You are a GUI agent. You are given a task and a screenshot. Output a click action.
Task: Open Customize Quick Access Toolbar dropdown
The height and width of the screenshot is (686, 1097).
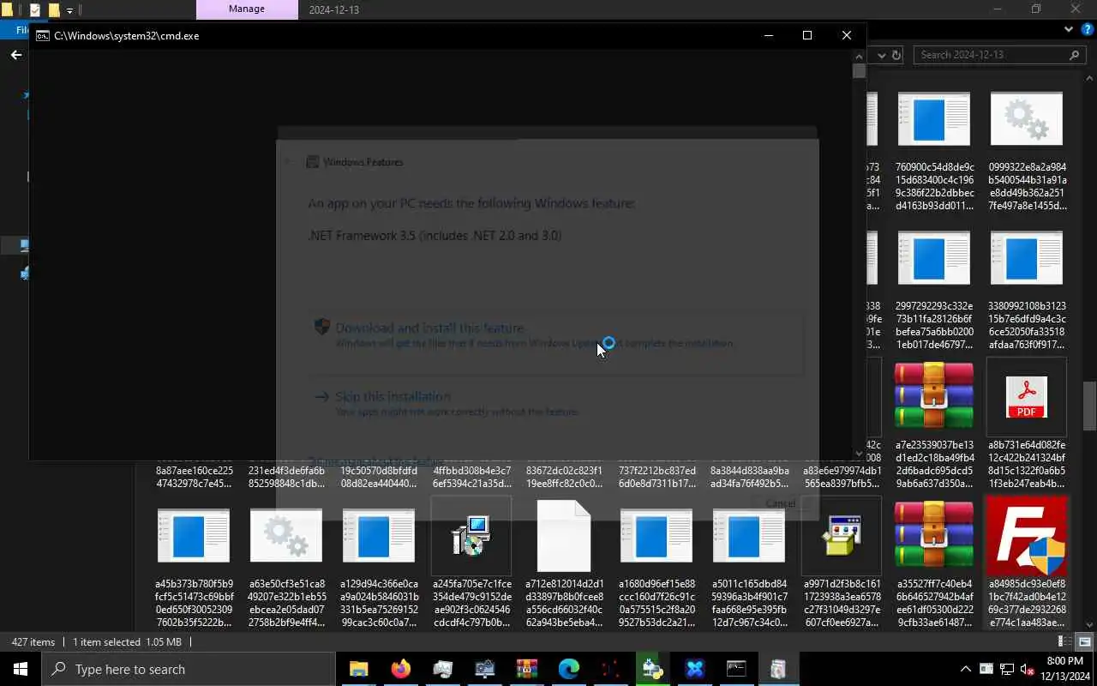[x=69, y=10]
